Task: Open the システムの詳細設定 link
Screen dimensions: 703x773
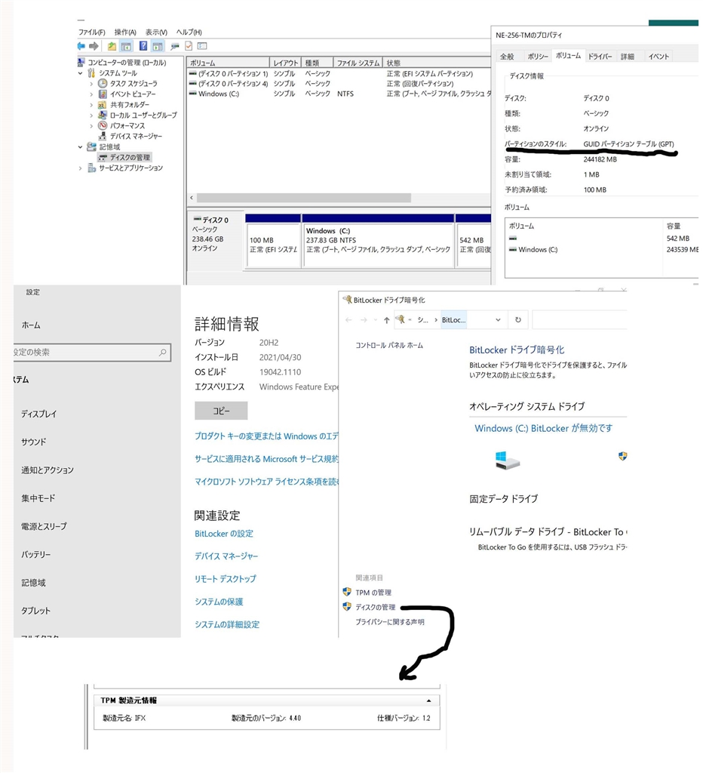Action: pyautogui.click(x=227, y=624)
